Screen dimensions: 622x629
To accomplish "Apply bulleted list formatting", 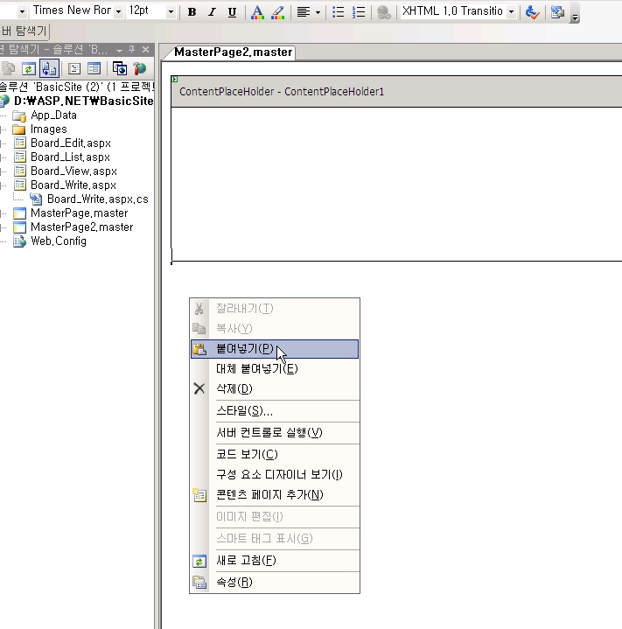I will pos(338,12).
